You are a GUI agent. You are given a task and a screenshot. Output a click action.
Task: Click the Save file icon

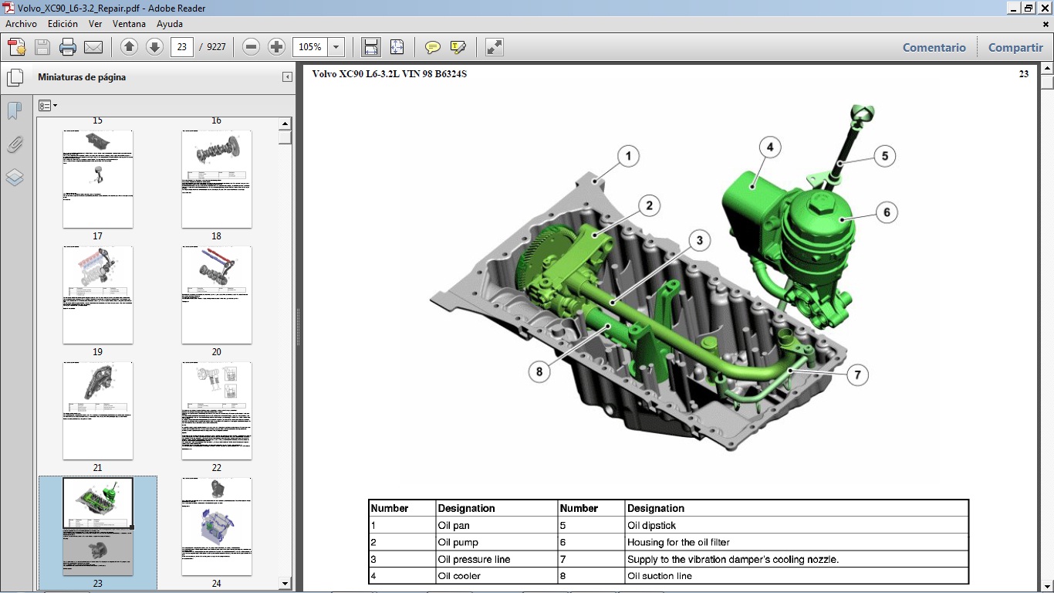[x=42, y=47]
